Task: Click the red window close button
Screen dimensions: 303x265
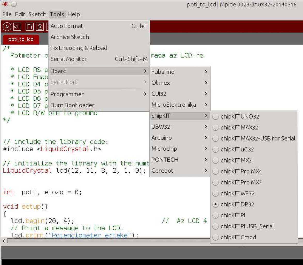Action: (x=5, y=4)
